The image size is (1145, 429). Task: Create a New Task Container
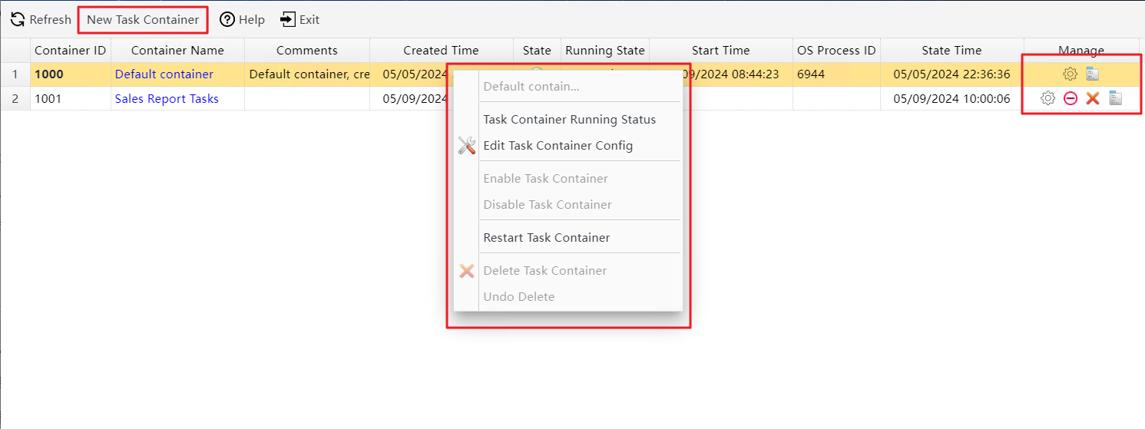coord(143,20)
